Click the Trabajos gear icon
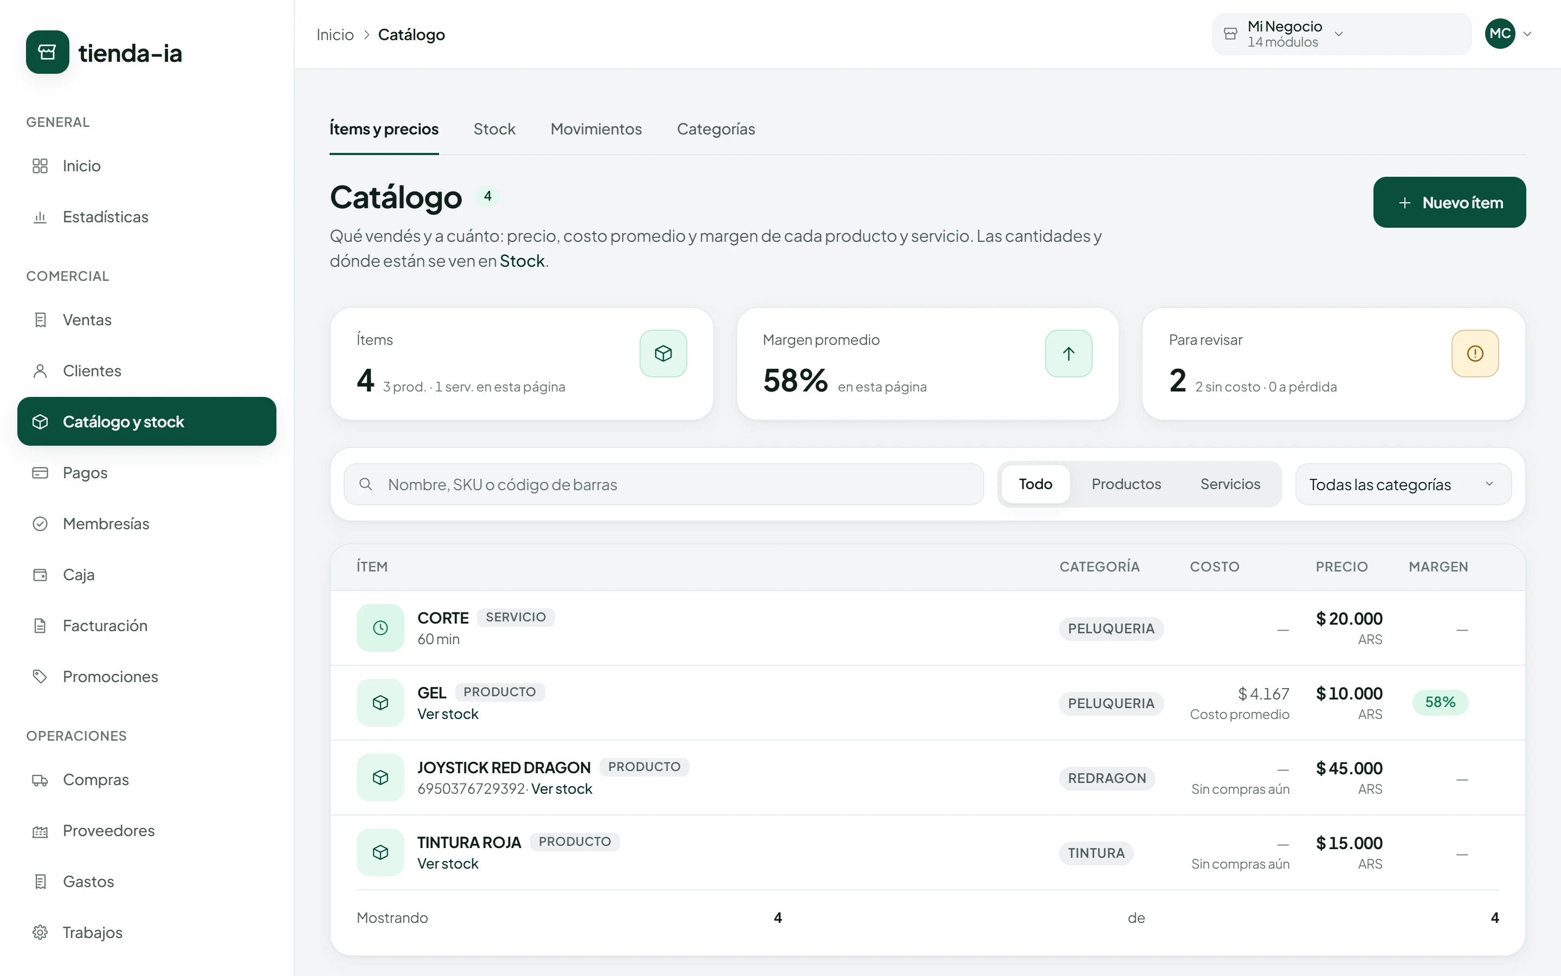 tap(40, 933)
